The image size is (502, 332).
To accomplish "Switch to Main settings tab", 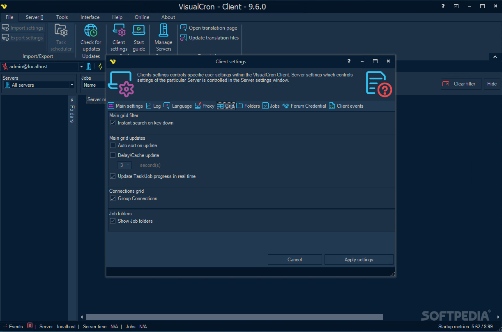I will (125, 106).
